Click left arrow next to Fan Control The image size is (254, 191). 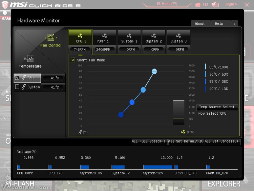point(45,38)
